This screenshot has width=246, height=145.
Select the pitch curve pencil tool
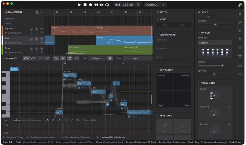(x=47, y=58)
